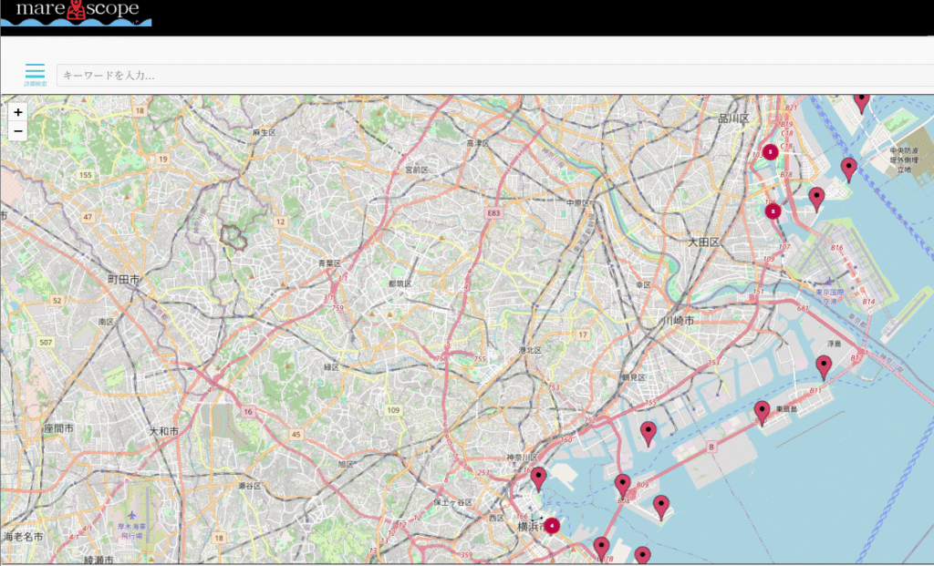Click the route 16 road shield
934x566 pixels.
(x=248, y=411)
